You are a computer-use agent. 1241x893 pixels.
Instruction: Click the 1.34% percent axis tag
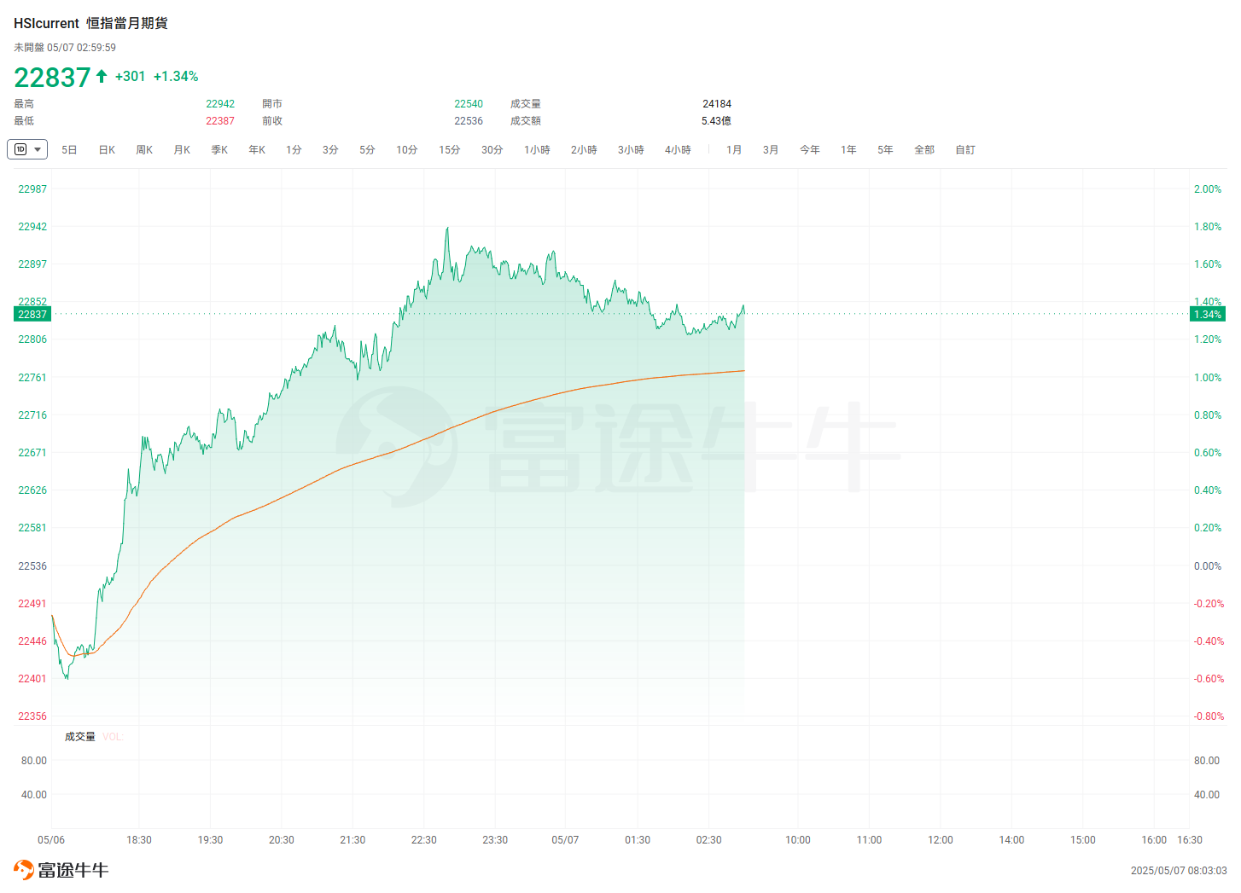[1208, 315]
